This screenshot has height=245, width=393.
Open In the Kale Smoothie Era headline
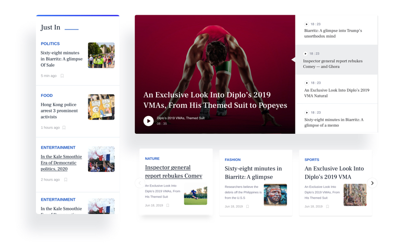pos(61,163)
